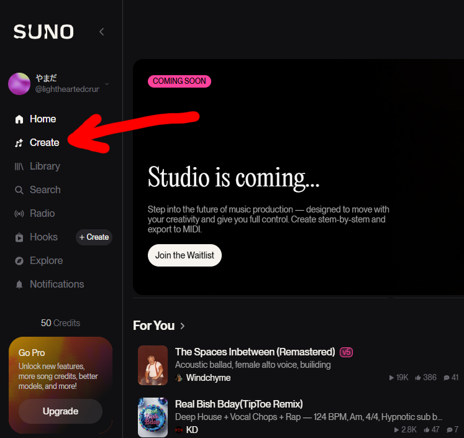This screenshot has width=464, height=438.
Task: Click the Radio broadcast icon
Action: pyautogui.click(x=19, y=214)
